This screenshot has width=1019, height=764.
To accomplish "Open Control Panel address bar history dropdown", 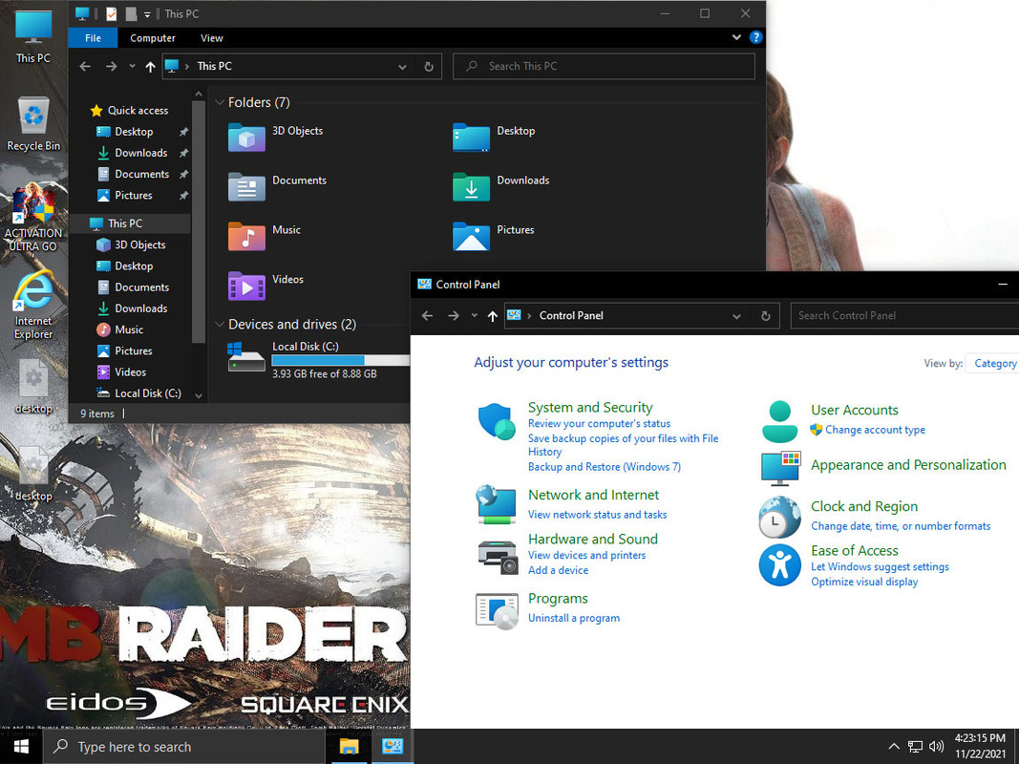I will (736, 316).
